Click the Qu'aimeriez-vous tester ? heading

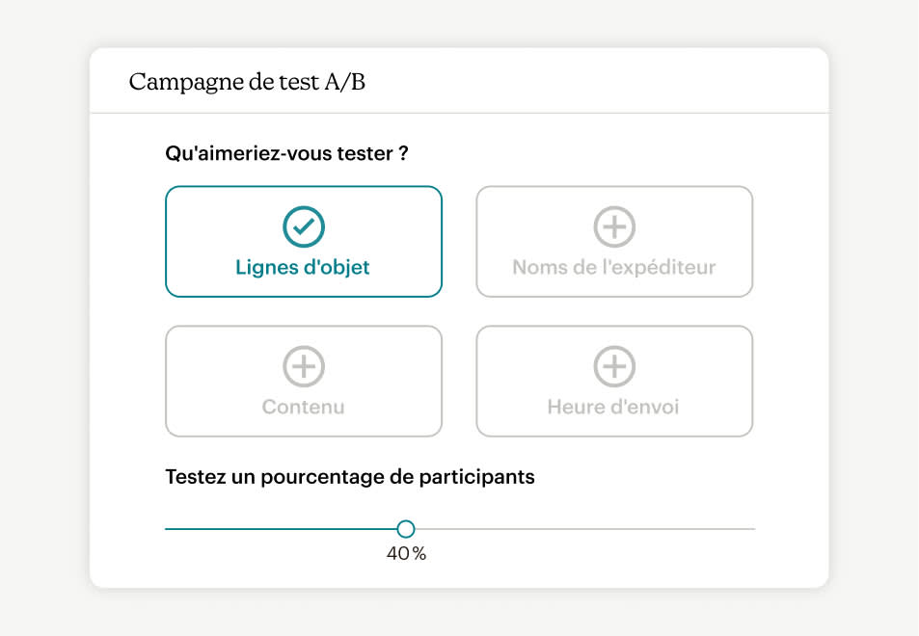tap(286, 153)
